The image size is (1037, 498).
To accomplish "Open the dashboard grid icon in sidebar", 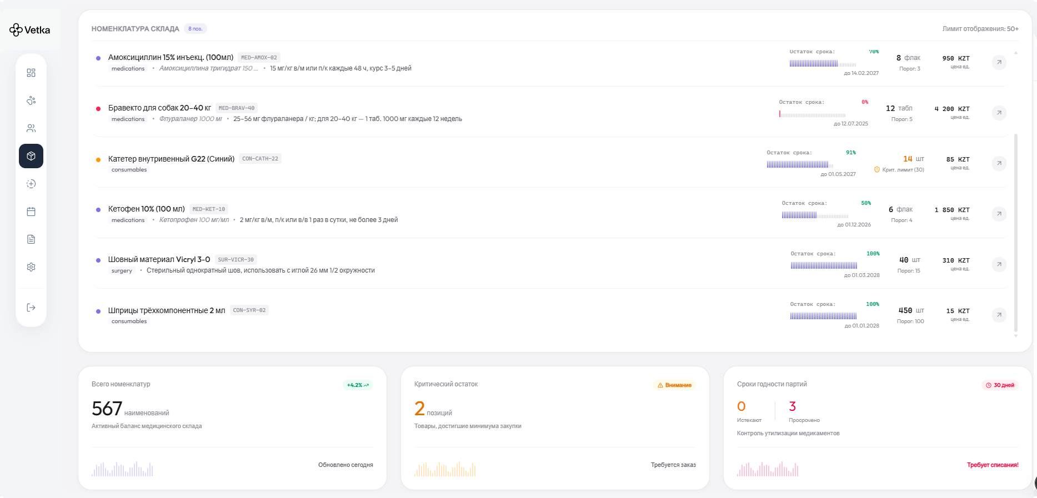I will 31,73.
